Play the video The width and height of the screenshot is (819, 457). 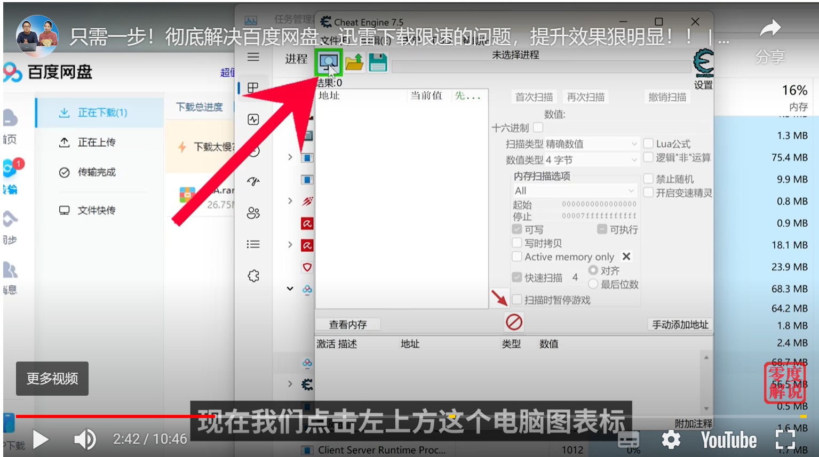coord(41,439)
